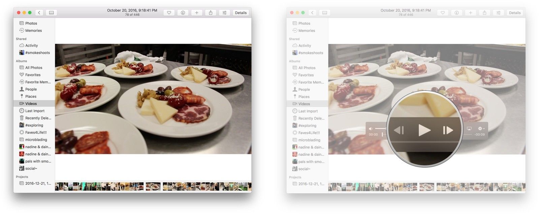Screen dimensions: 539x214
Task: Select Favorites album in left window sidebar
Action: coord(33,75)
